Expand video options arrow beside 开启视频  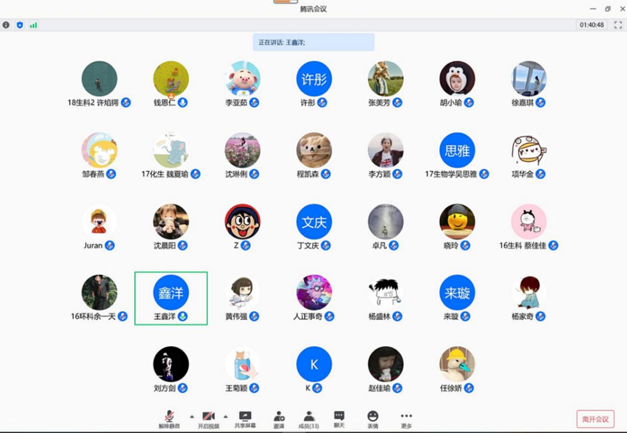pyautogui.click(x=226, y=416)
